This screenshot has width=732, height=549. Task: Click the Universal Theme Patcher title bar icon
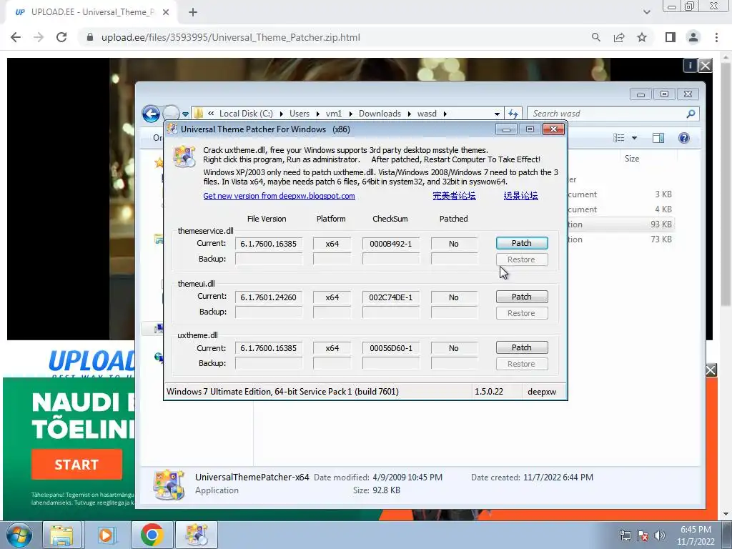point(172,129)
